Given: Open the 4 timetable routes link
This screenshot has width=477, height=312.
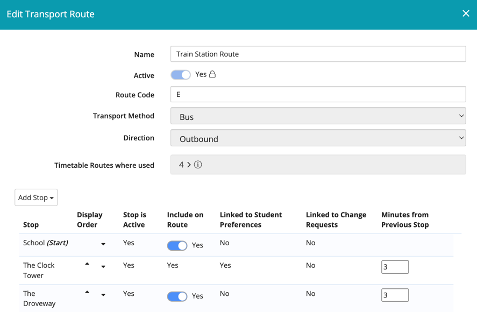Looking at the screenshot, I should (184, 165).
